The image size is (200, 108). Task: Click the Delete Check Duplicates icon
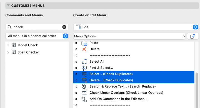pyautogui.click(x=84, y=80)
